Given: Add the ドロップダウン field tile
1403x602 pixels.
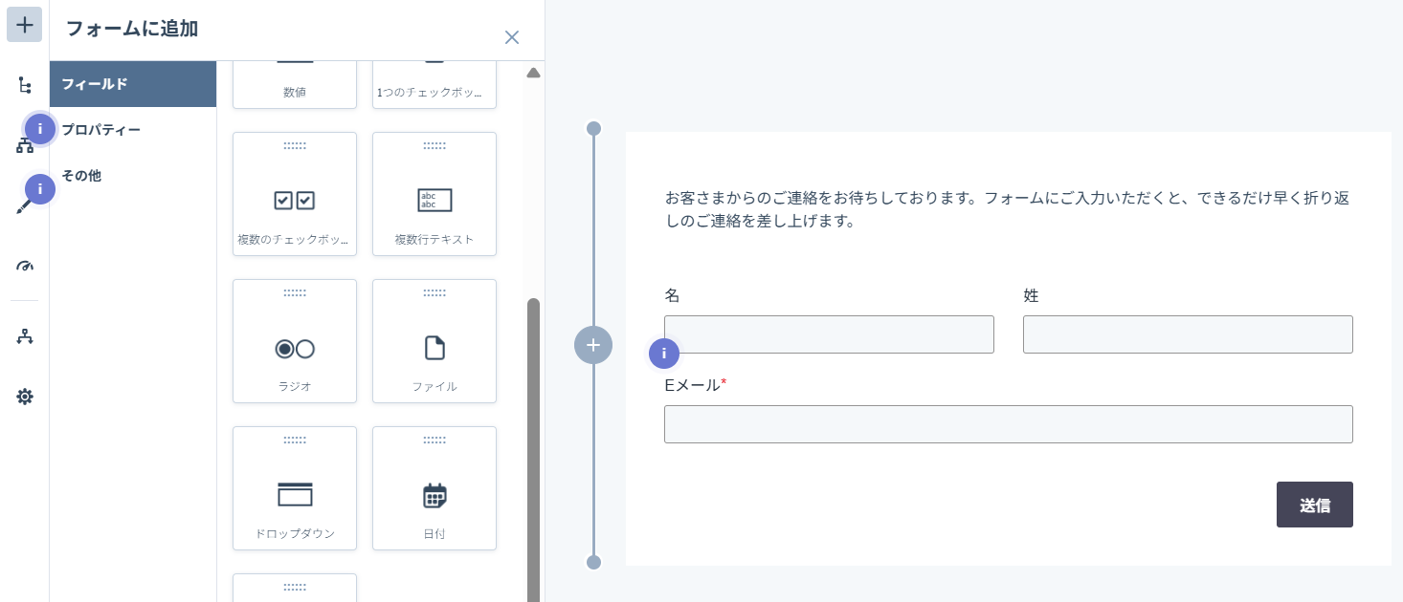Looking at the screenshot, I should pyautogui.click(x=295, y=488).
